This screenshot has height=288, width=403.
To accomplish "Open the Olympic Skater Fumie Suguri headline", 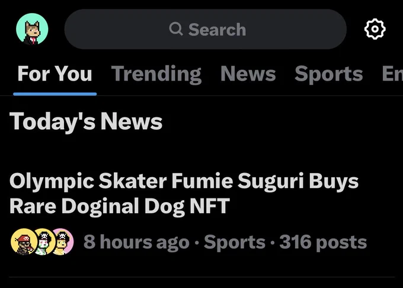I will pyautogui.click(x=184, y=194).
